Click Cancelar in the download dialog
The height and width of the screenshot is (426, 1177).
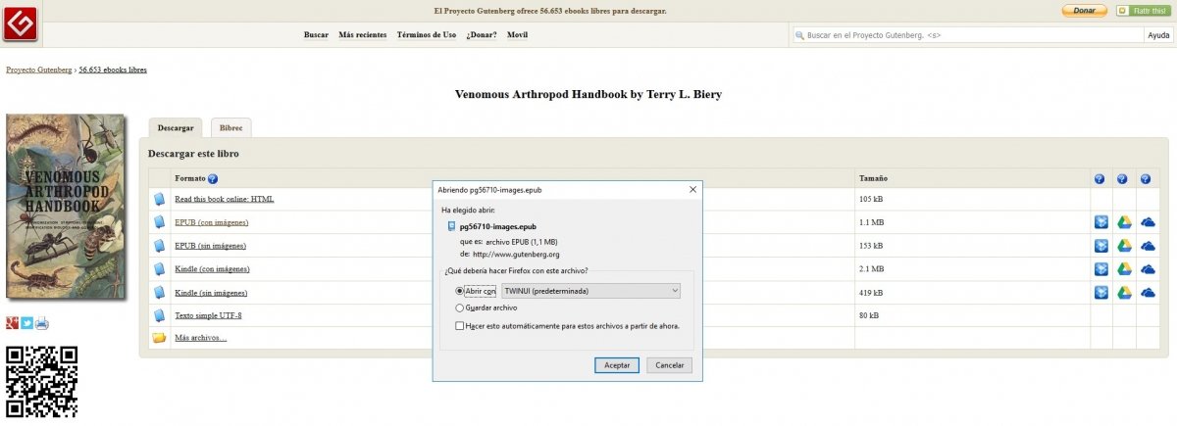pos(669,364)
